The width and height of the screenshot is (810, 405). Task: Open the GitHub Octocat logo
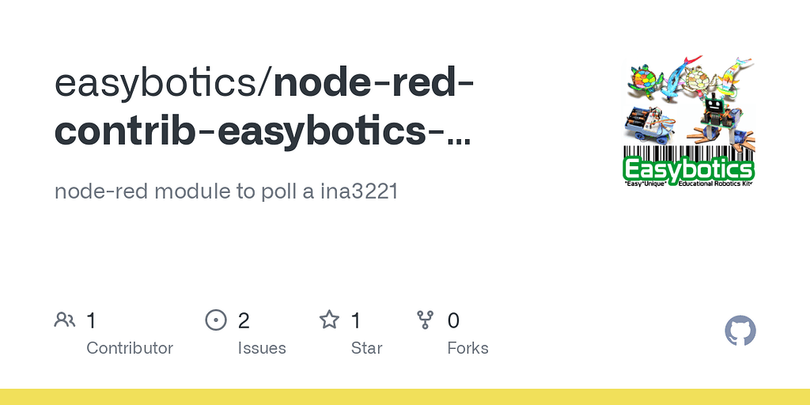740,331
